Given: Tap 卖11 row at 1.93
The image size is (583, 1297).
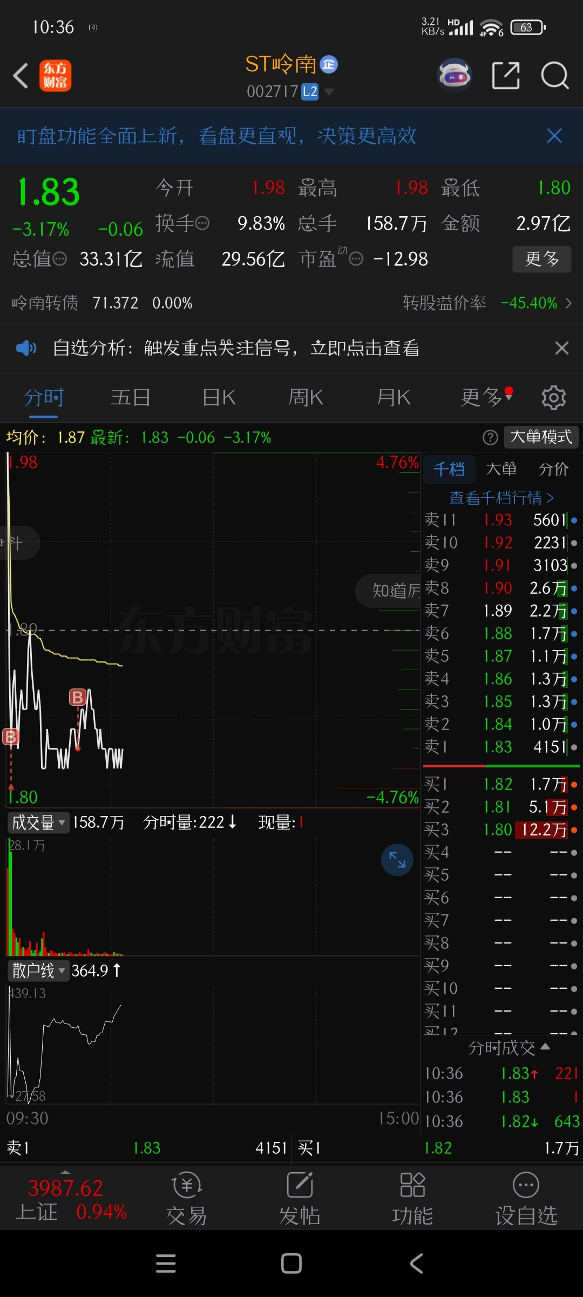Looking at the screenshot, I should tap(501, 520).
